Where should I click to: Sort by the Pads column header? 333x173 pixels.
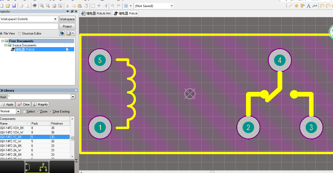tap(40, 123)
